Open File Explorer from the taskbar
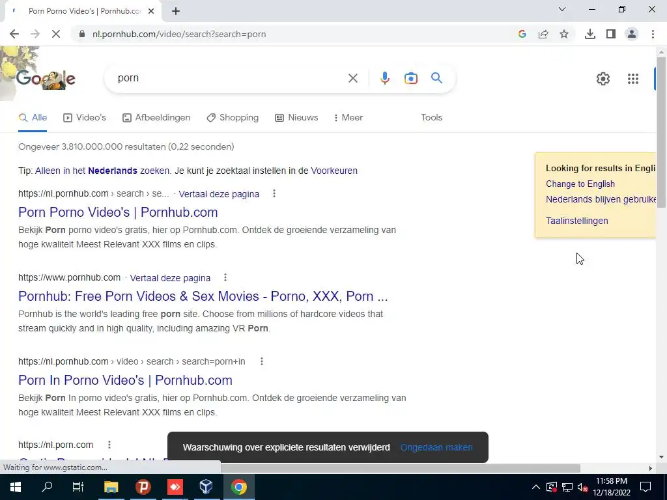The image size is (667, 500). [111, 487]
